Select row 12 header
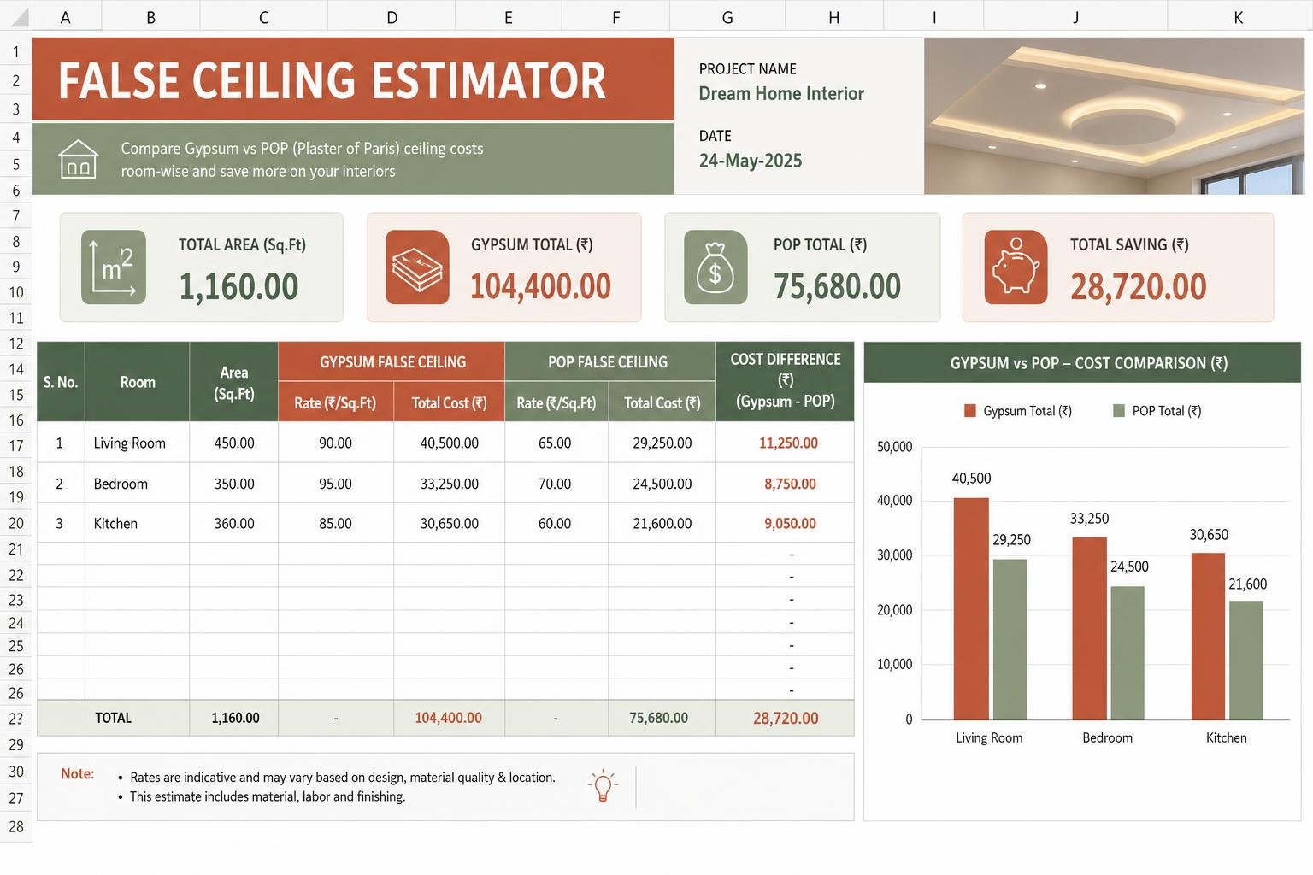1313x875 pixels. coord(15,344)
